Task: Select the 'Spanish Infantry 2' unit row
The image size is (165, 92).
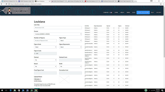Action: 108,53
